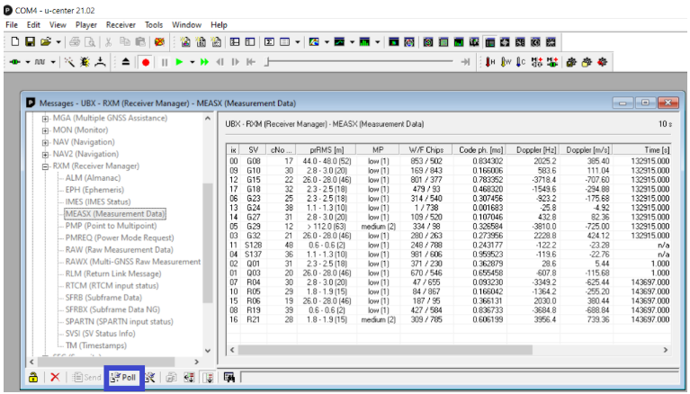The width and height of the screenshot is (690, 394).
Task: Click the data table horizontal scrollbar thumb
Action: tap(385, 350)
